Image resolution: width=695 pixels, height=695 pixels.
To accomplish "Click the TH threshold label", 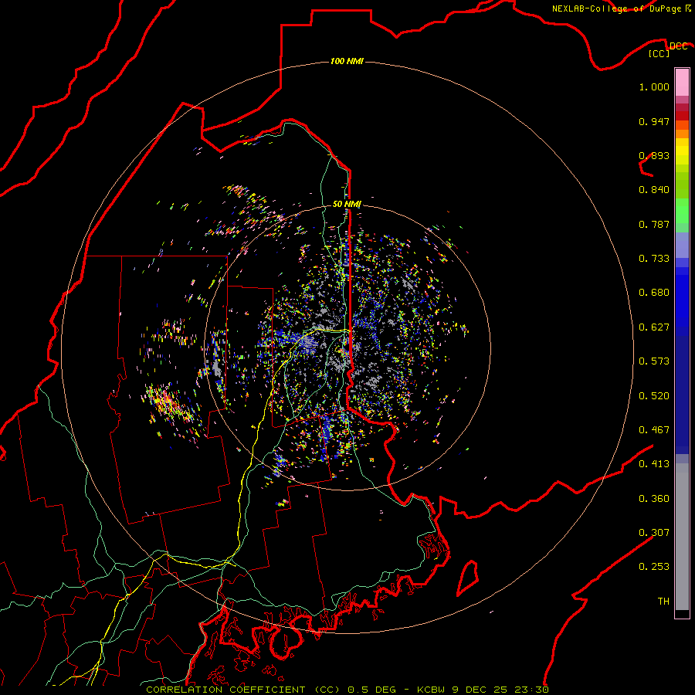I will [663, 602].
